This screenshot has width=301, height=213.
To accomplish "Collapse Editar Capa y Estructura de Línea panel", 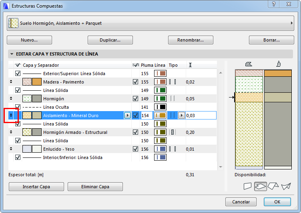I will (12, 54).
